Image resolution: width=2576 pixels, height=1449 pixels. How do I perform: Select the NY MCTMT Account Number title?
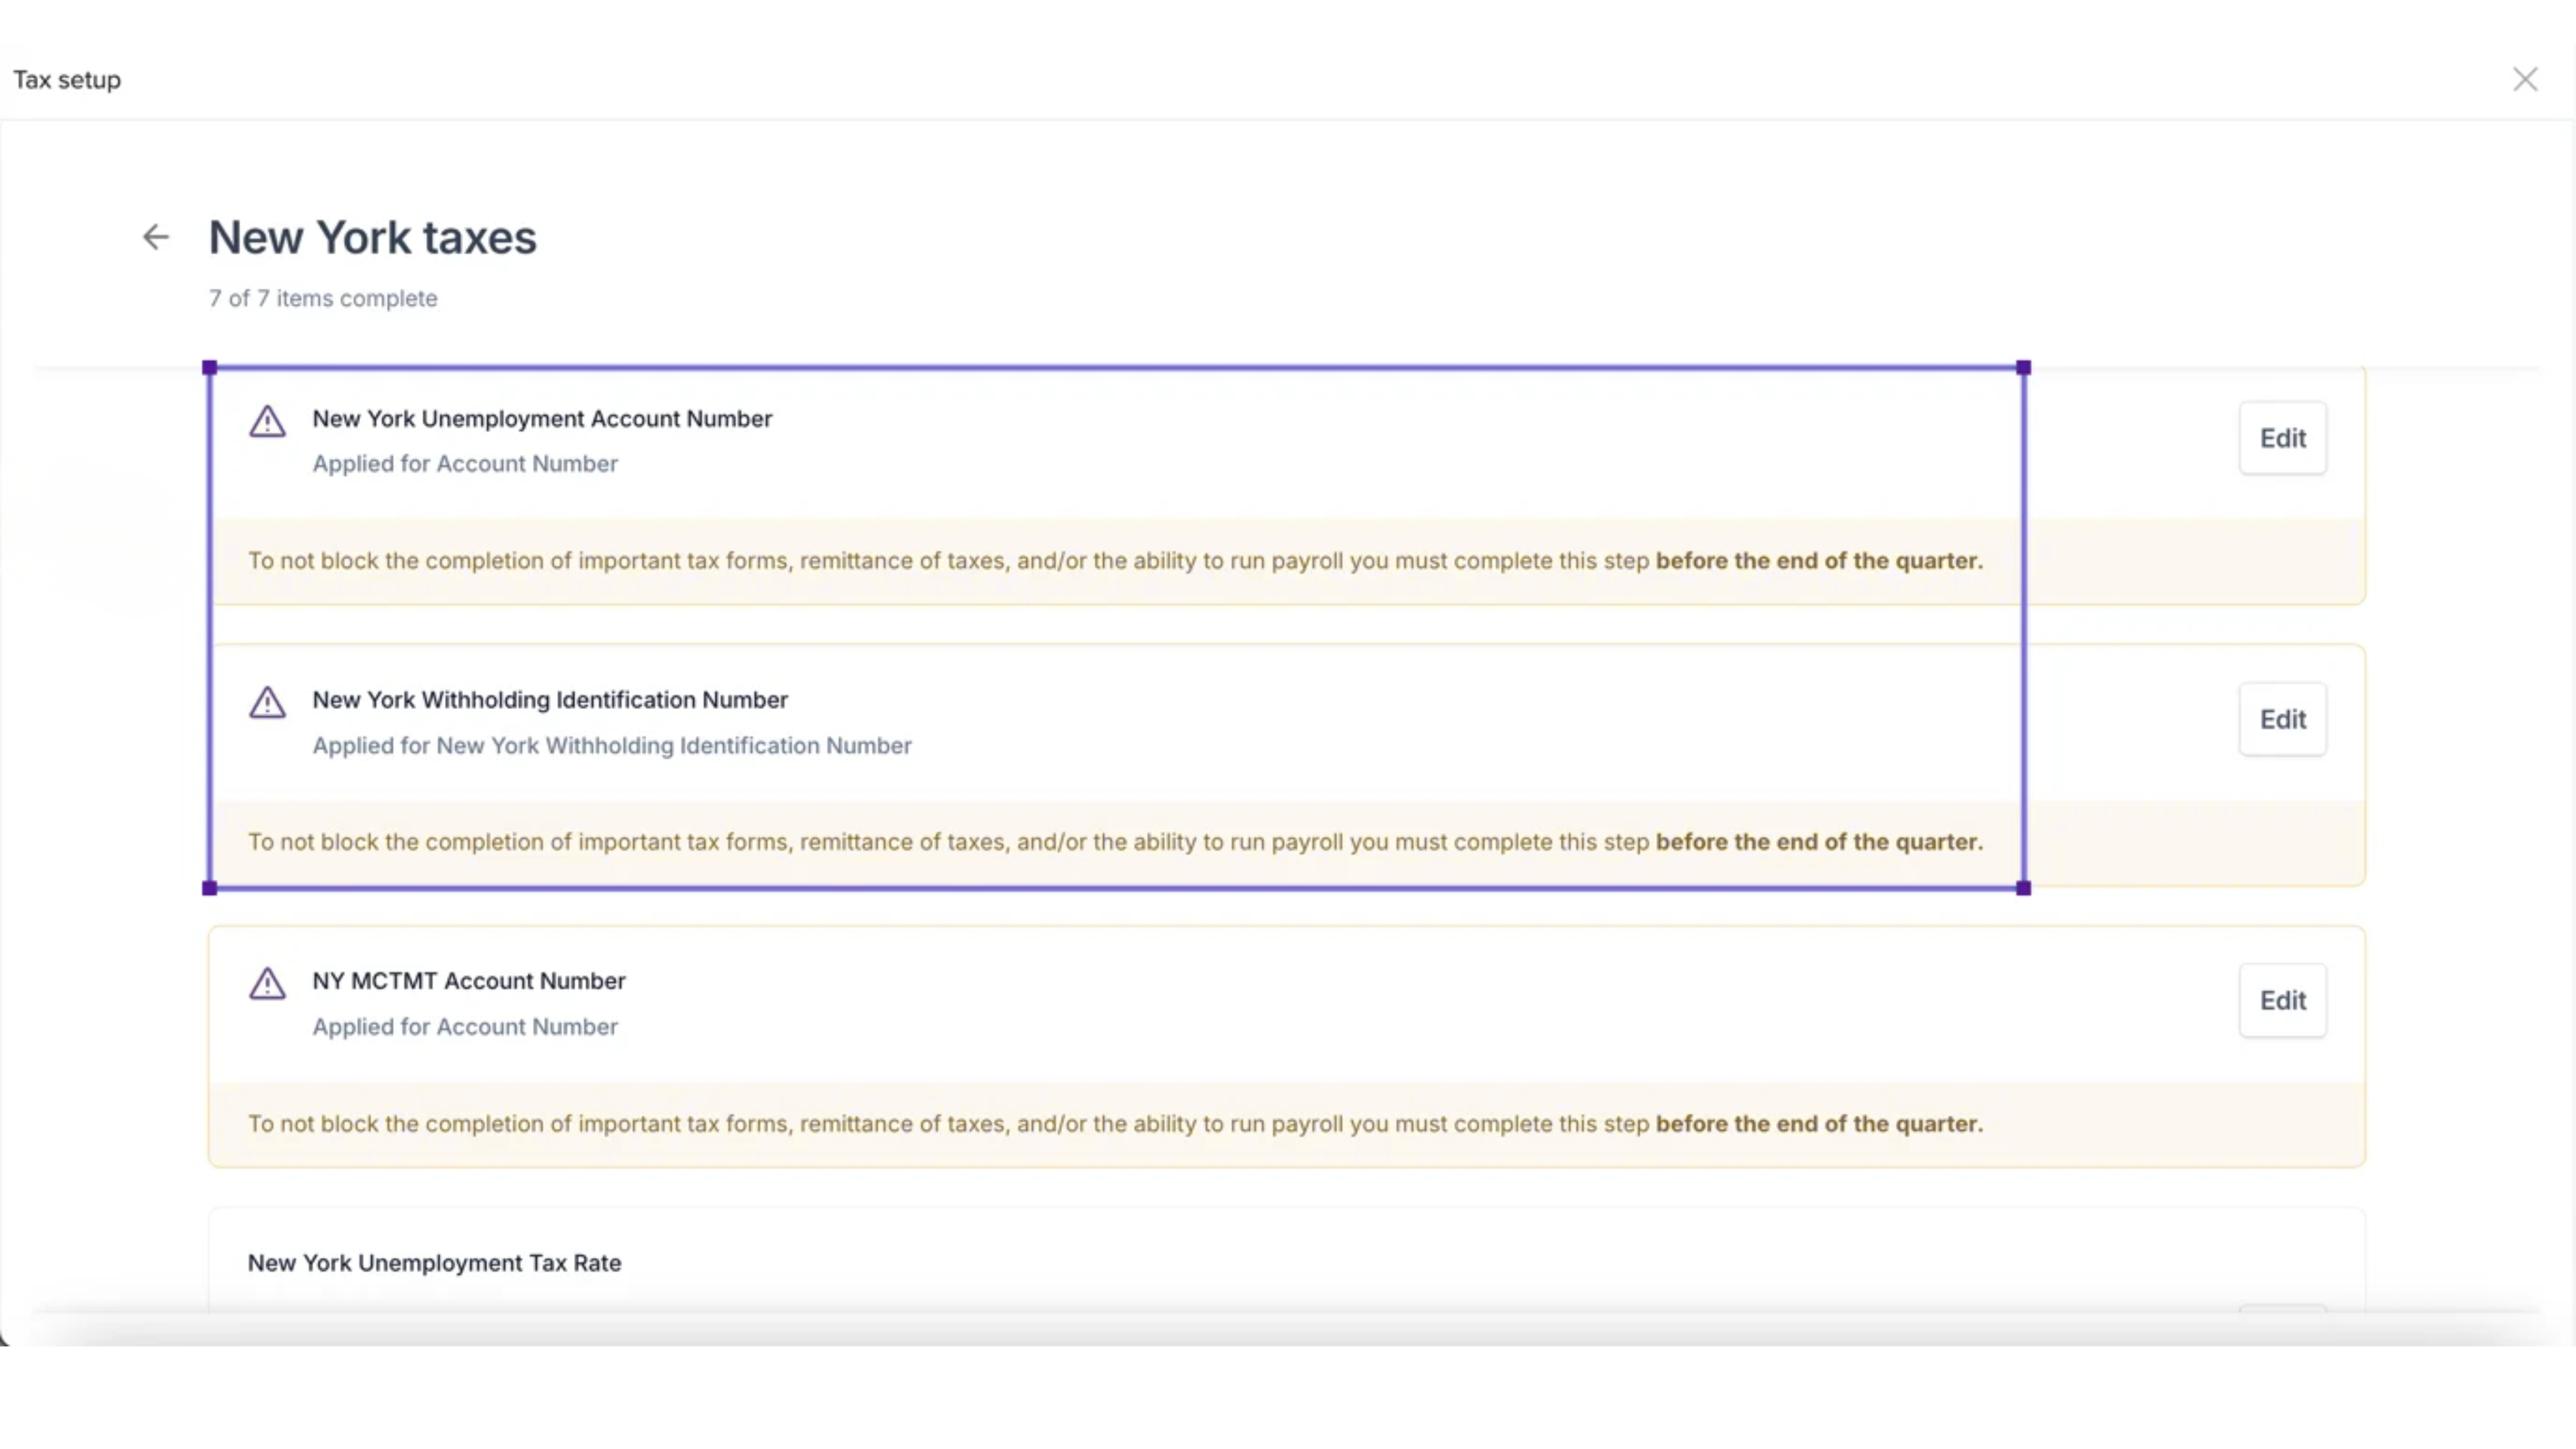[469, 981]
